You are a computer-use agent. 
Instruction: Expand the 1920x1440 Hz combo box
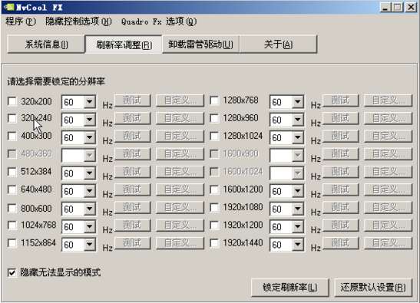click(286, 245)
